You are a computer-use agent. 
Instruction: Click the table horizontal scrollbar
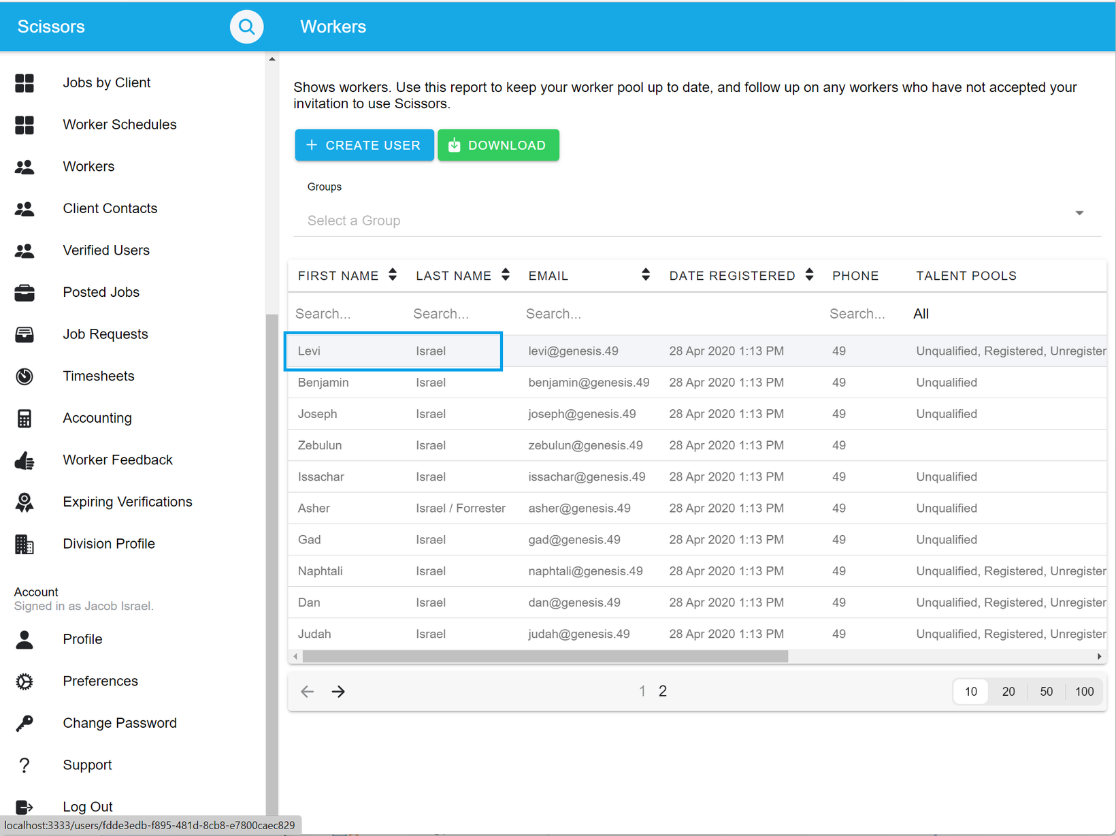[x=545, y=657]
